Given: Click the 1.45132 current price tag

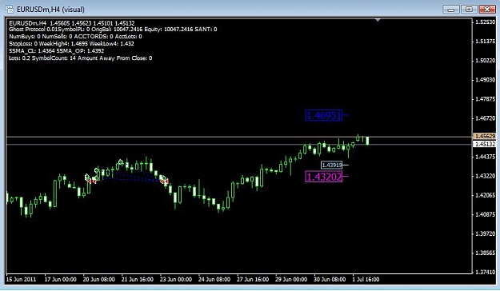Looking at the screenshot, I should pos(485,144).
